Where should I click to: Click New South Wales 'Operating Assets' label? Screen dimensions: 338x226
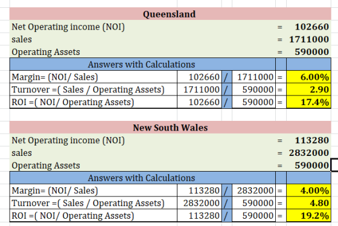tap(46, 166)
